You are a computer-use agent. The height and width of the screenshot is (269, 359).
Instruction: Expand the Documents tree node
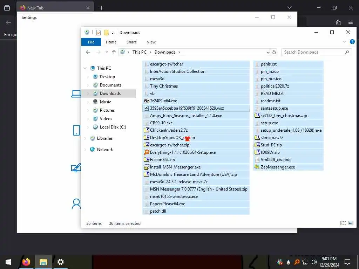point(88,85)
